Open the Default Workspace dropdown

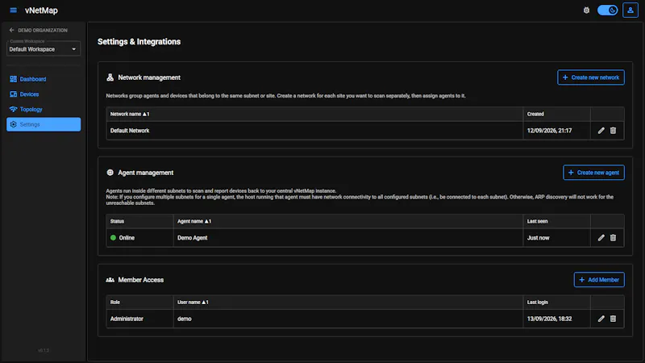pyautogui.click(x=44, y=48)
